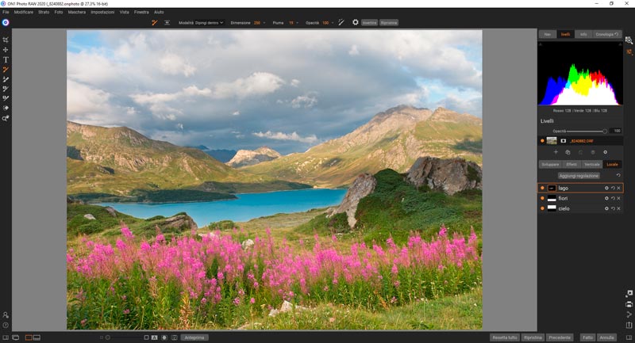Open the user account icon bottom left
The image size is (635, 343).
[6, 314]
